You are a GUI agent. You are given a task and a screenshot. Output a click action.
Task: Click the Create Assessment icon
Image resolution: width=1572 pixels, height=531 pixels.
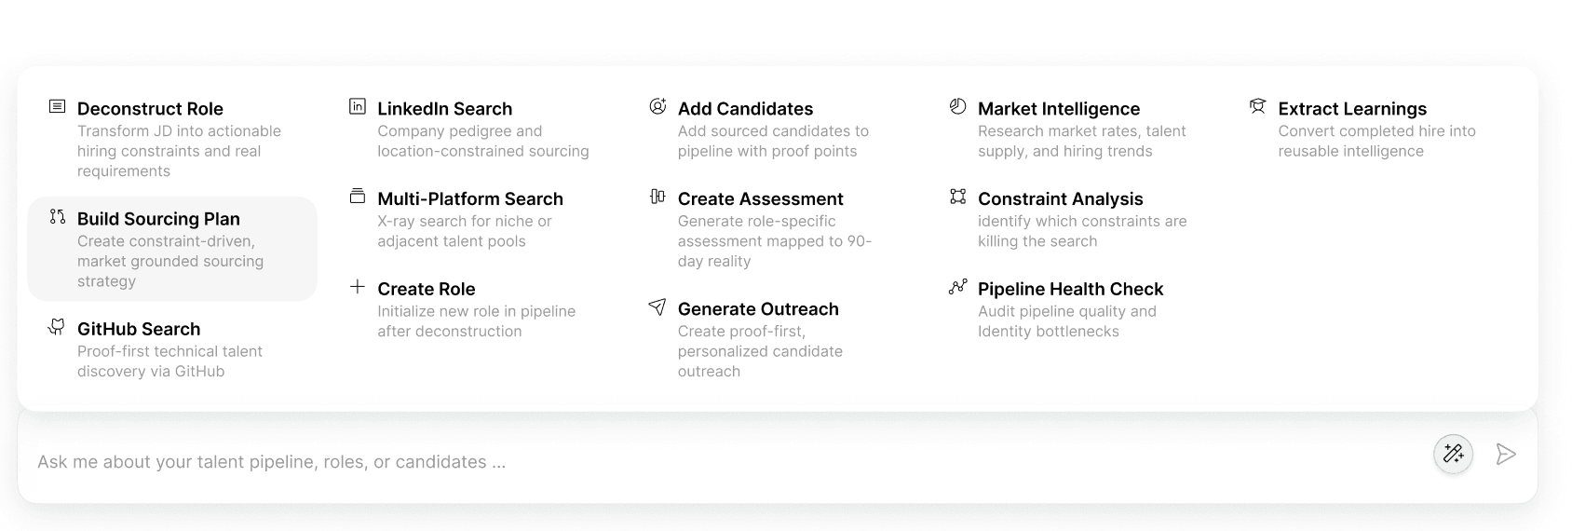[657, 197]
